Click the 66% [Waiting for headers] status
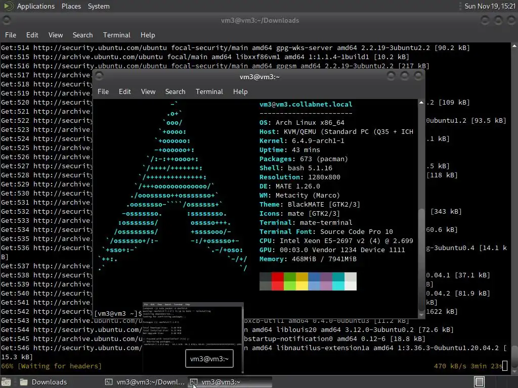The height and width of the screenshot is (388, 518). 51,366
